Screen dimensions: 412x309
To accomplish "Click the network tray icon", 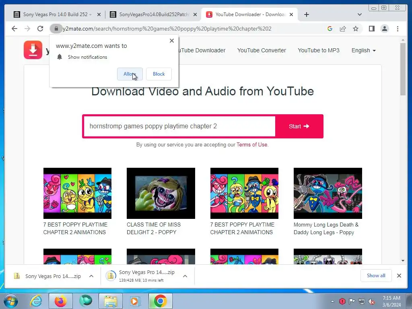I will (362, 301).
